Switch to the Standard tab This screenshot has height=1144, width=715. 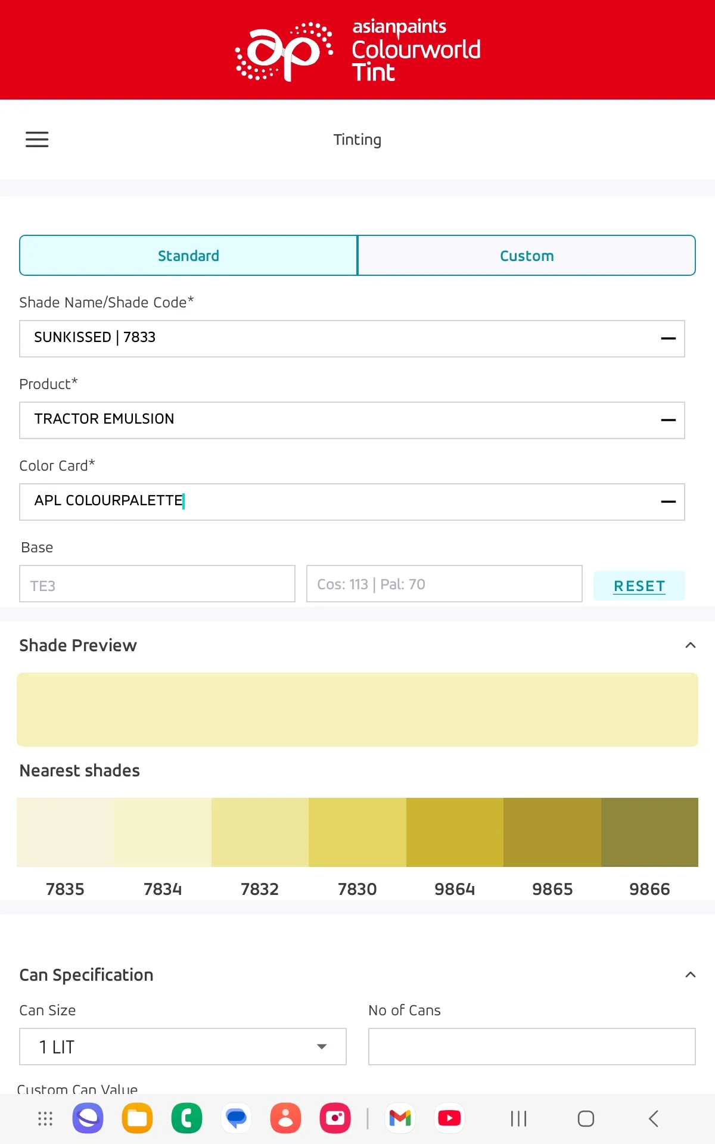pyautogui.click(x=188, y=256)
